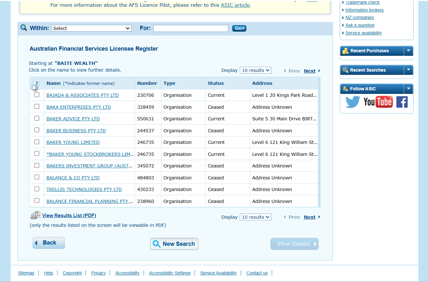Open BALANCE FINANCIAL PLANNING PTY link
Image resolution: width=428 pixels, height=282 pixels.
pos(90,201)
